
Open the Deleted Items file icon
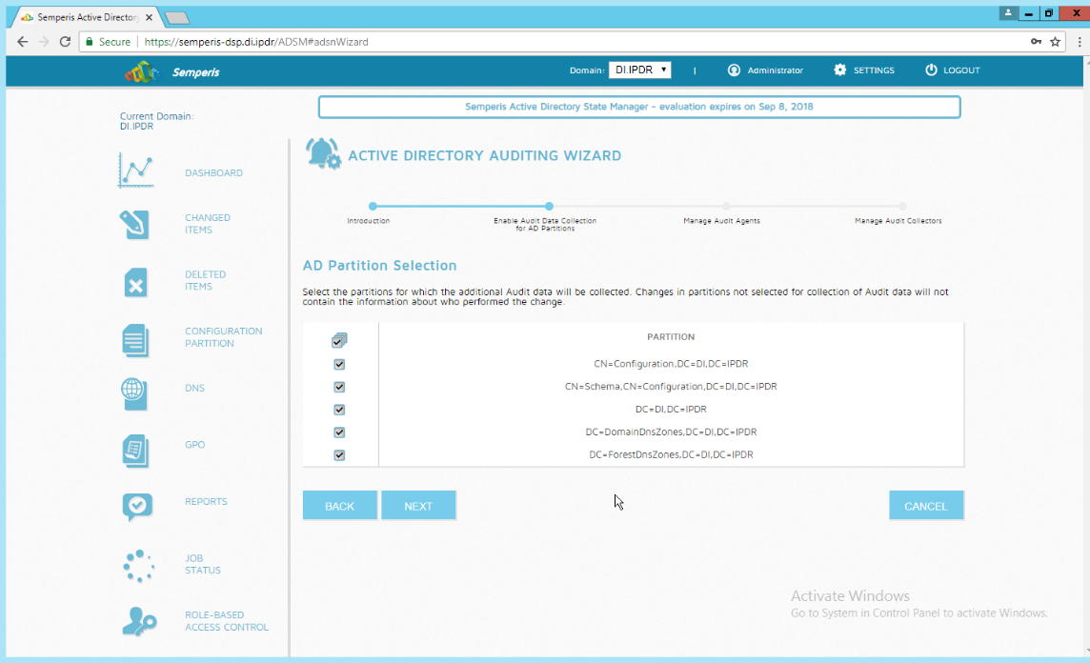tap(135, 282)
